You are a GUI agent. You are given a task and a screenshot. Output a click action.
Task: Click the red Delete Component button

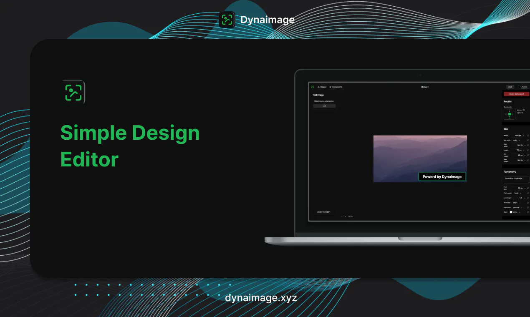coord(516,94)
